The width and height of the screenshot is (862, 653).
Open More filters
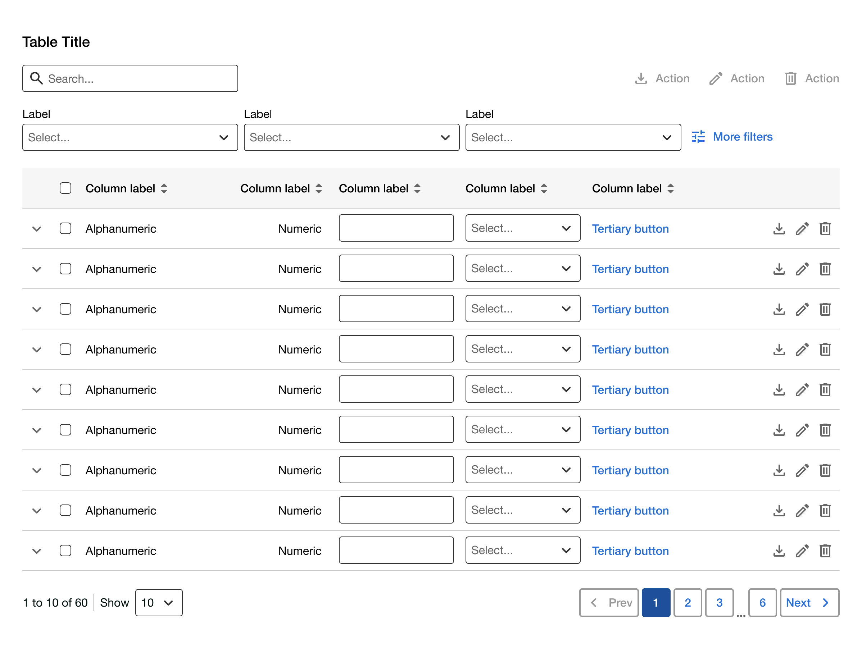[732, 137]
